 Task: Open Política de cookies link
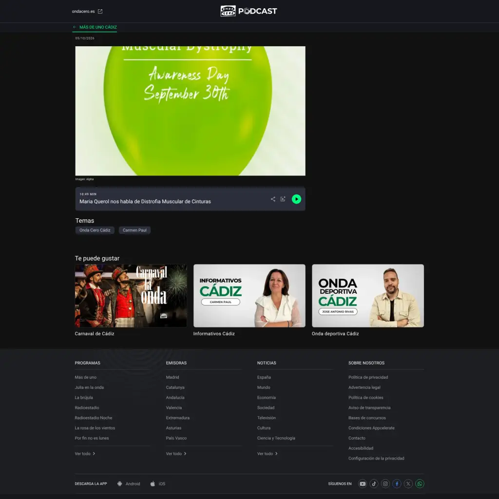pos(366,398)
